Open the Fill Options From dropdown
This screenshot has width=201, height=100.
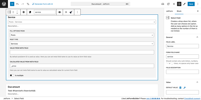click(x=82, y=35)
